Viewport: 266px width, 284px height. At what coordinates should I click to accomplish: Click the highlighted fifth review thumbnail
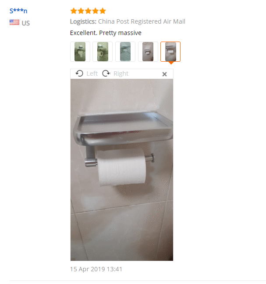tap(170, 52)
